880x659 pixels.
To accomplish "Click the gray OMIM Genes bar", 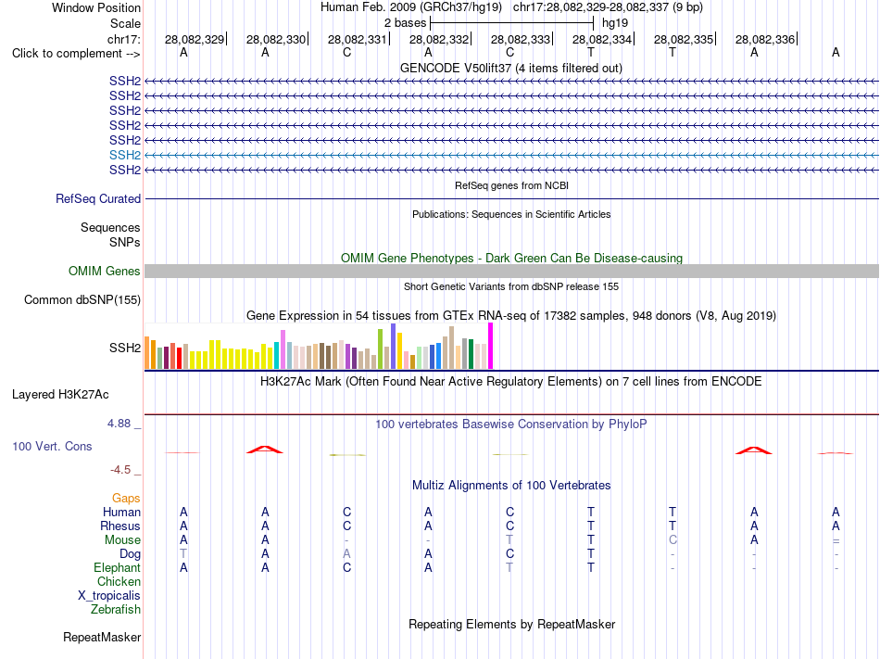I will (511, 272).
